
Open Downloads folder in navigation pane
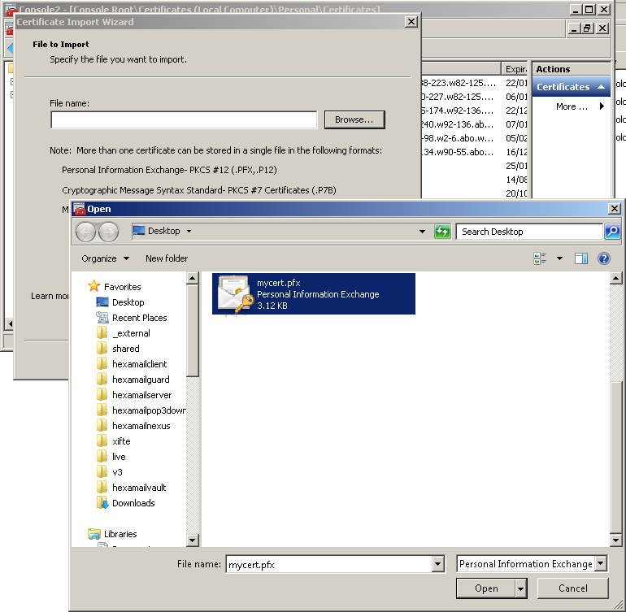pyautogui.click(x=133, y=503)
